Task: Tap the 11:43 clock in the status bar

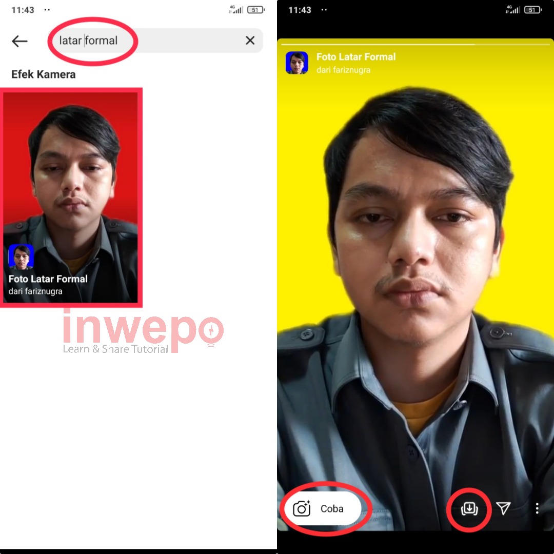Action: 22,9
